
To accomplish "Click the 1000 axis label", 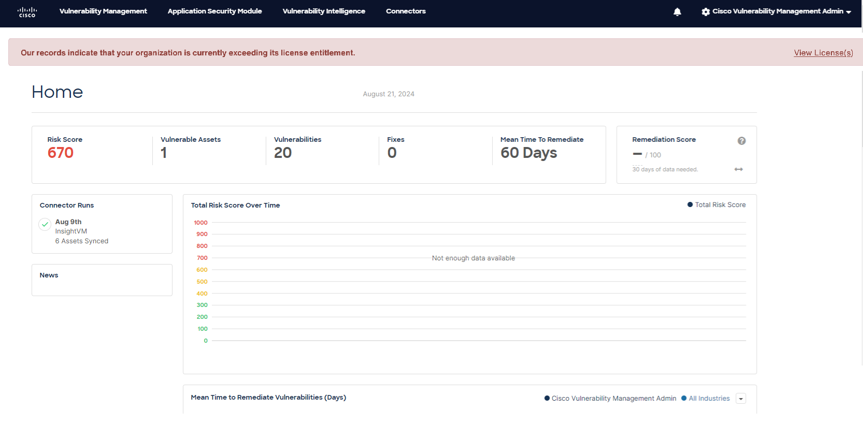I will [x=200, y=223].
